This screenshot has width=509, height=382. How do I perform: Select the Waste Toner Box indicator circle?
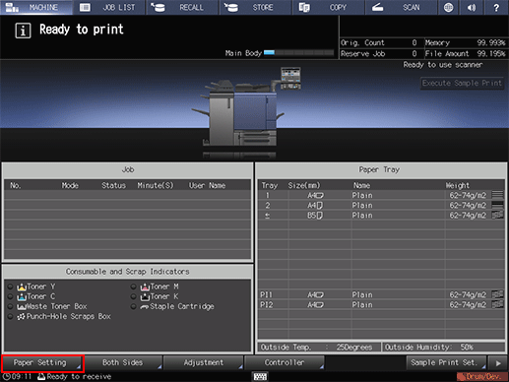(11, 306)
